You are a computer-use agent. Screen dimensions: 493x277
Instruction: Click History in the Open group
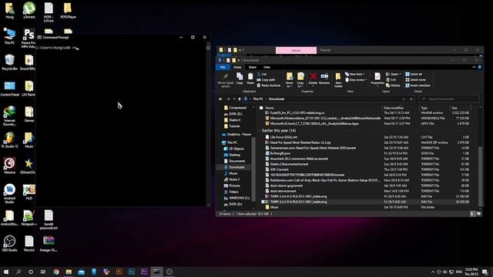[393, 85]
